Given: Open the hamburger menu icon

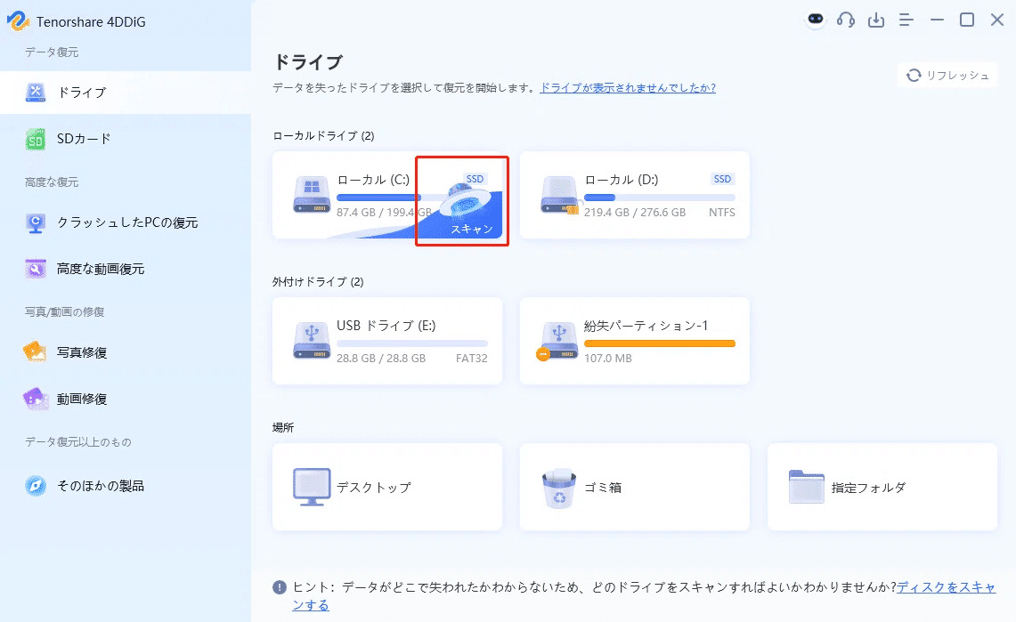Looking at the screenshot, I should click(906, 19).
